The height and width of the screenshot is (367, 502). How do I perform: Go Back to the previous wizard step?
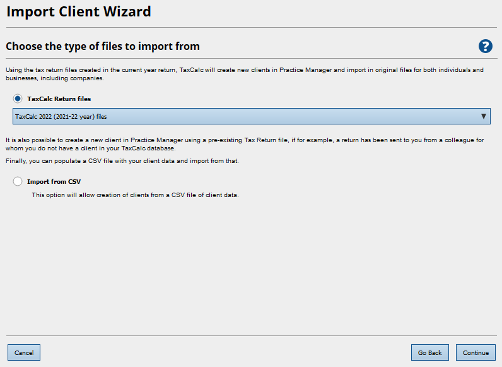click(x=429, y=352)
